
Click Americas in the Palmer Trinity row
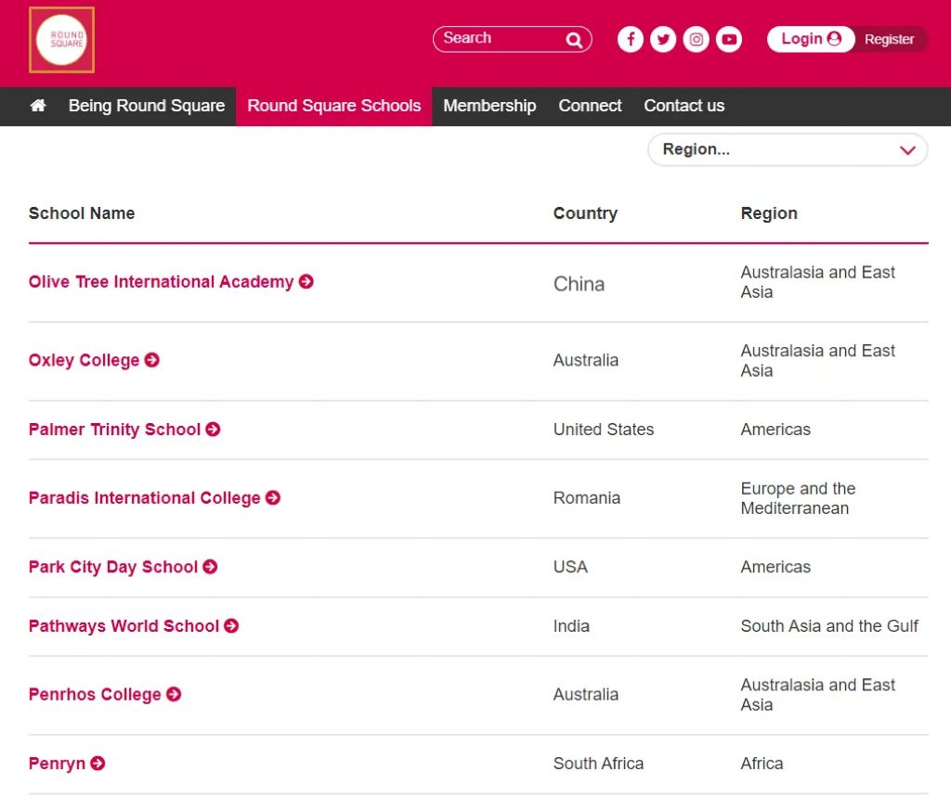(775, 429)
